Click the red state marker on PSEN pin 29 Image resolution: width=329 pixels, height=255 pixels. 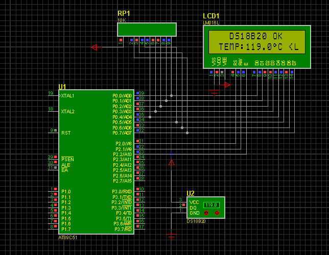pos(55,157)
